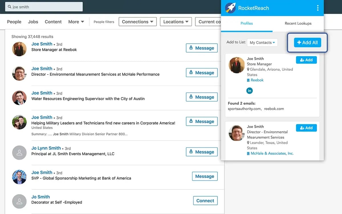Select the Profiles tab in RocketReach
Image resolution: width=342 pixels, height=214 pixels.
[x=247, y=23]
